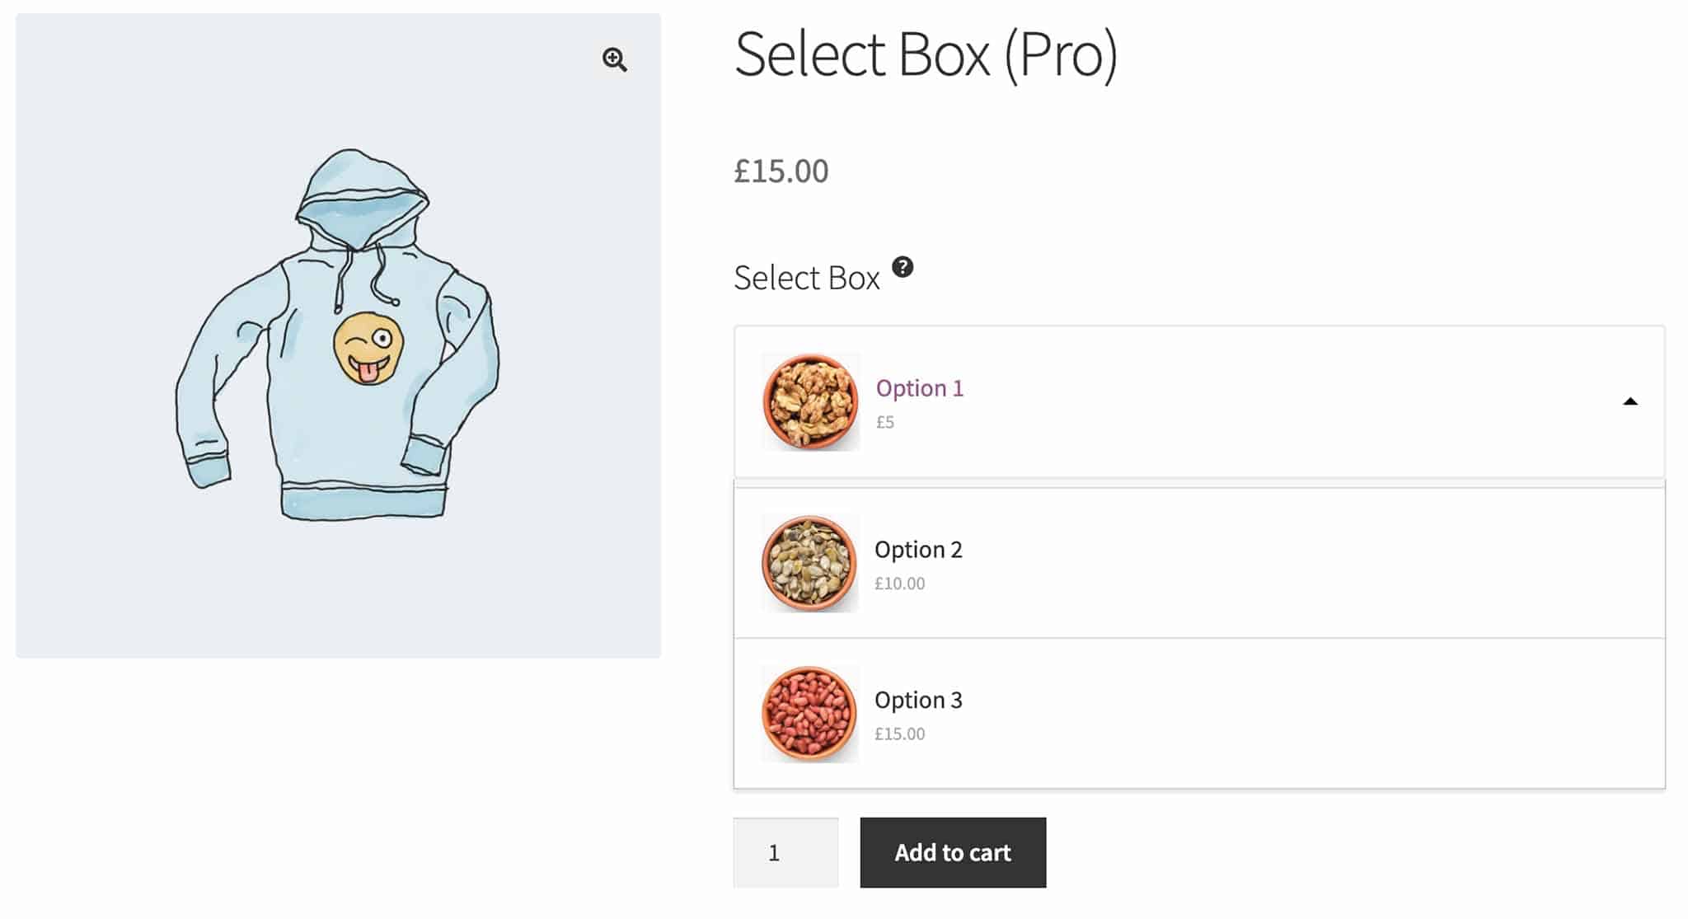Click the Add to cart button
1688x919 pixels.
(953, 853)
